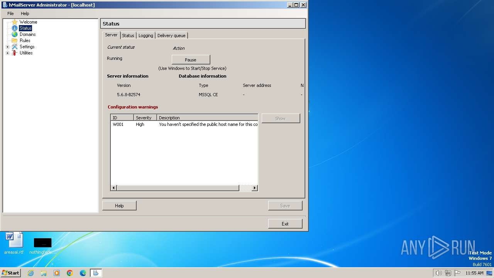The height and width of the screenshot is (278, 494).
Task: Select the Welcome tree label
Action: point(28,22)
